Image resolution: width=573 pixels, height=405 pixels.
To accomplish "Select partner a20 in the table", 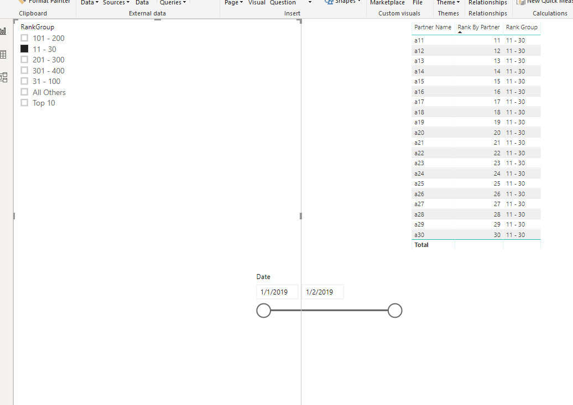I will pyautogui.click(x=419, y=133).
